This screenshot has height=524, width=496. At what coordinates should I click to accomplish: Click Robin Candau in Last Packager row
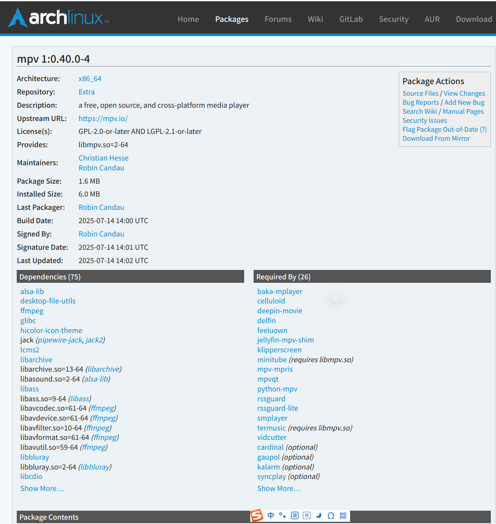click(101, 207)
